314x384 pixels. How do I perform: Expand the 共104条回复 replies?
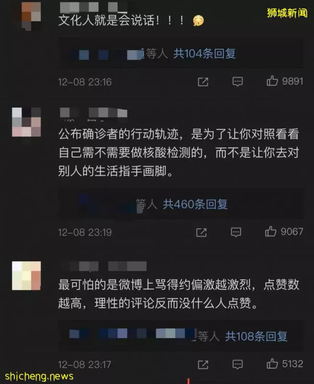[205, 54]
